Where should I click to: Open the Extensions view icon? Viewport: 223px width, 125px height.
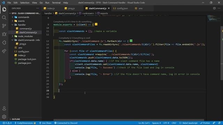(x=4, y=42)
